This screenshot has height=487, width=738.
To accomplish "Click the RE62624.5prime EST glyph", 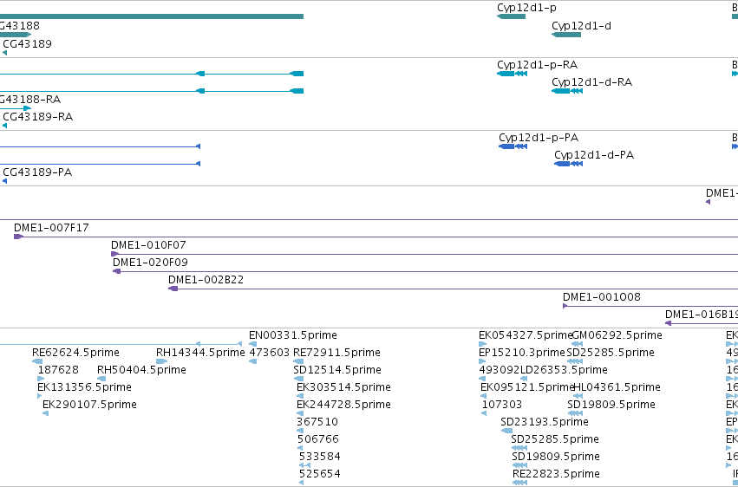I will (37, 361).
